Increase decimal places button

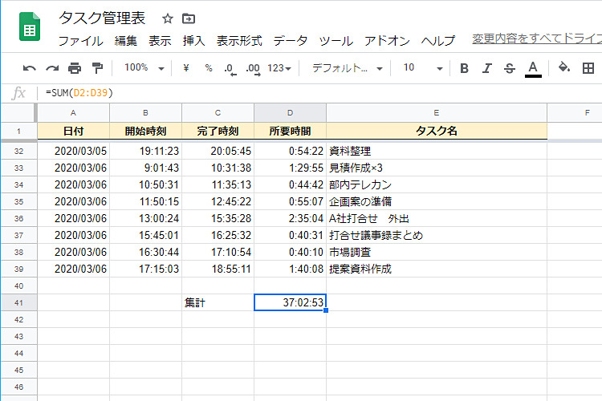pyautogui.click(x=254, y=69)
